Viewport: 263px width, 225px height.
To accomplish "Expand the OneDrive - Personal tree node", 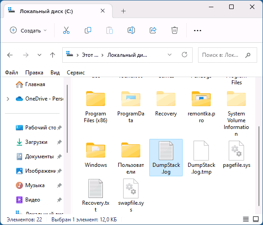I will tap(8, 99).
